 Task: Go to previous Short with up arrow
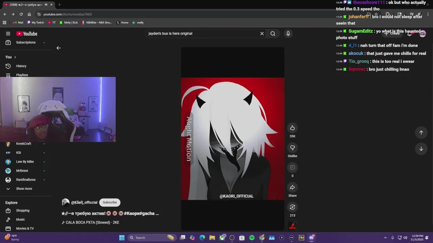point(421,133)
